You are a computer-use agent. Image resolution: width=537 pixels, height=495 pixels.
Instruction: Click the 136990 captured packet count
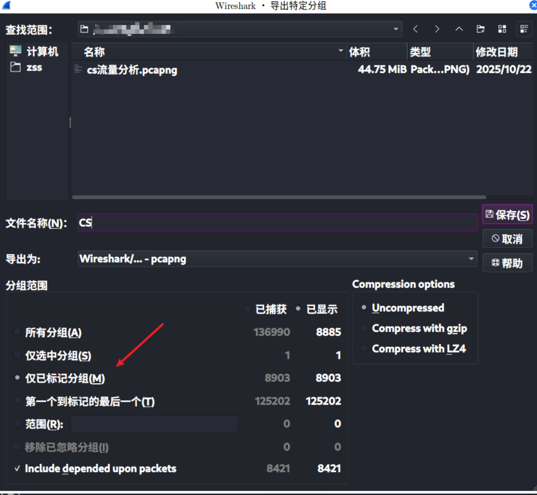272,332
